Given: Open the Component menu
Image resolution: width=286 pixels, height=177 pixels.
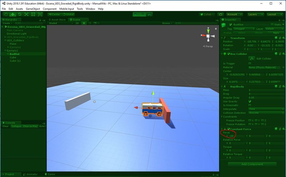Looking at the screenshot, I should (x=50, y=9).
